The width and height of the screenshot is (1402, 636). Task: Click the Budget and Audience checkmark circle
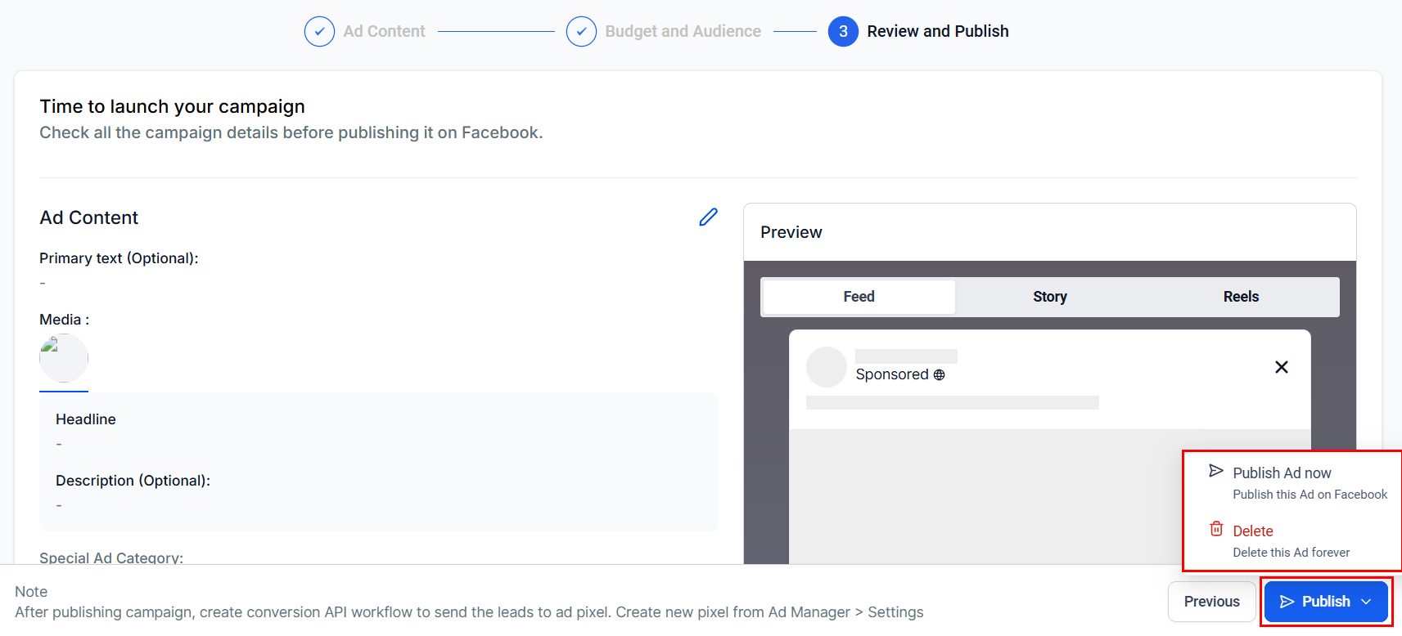pos(581,32)
